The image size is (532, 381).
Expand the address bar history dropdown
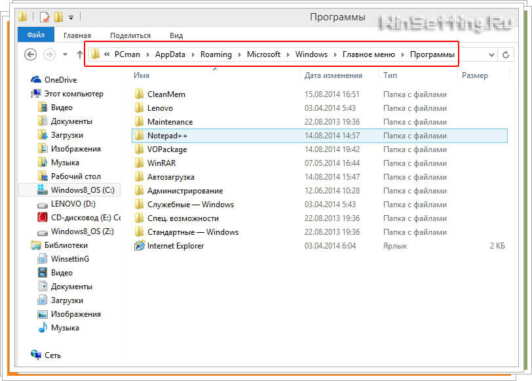click(x=492, y=54)
